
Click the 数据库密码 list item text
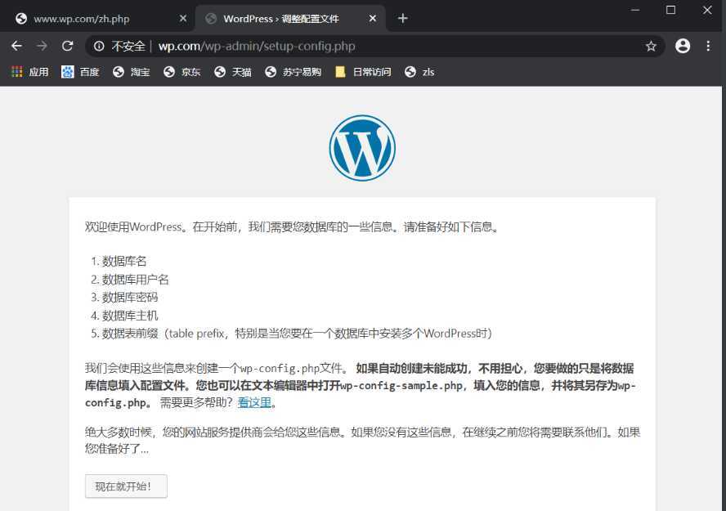click(130, 297)
